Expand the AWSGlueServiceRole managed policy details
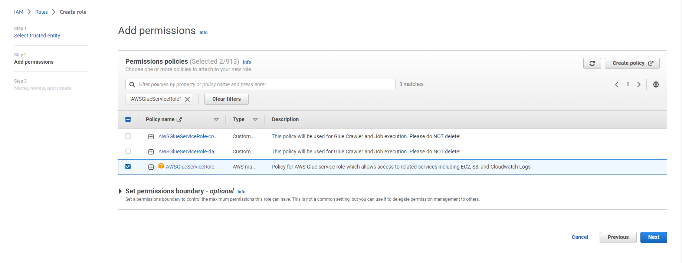 click(x=151, y=167)
